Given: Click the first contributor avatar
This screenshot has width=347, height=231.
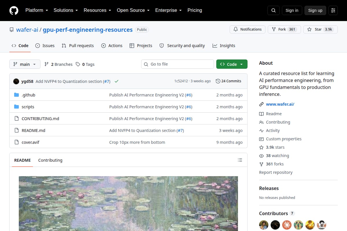Looking at the screenshot, I should point(264,225).
